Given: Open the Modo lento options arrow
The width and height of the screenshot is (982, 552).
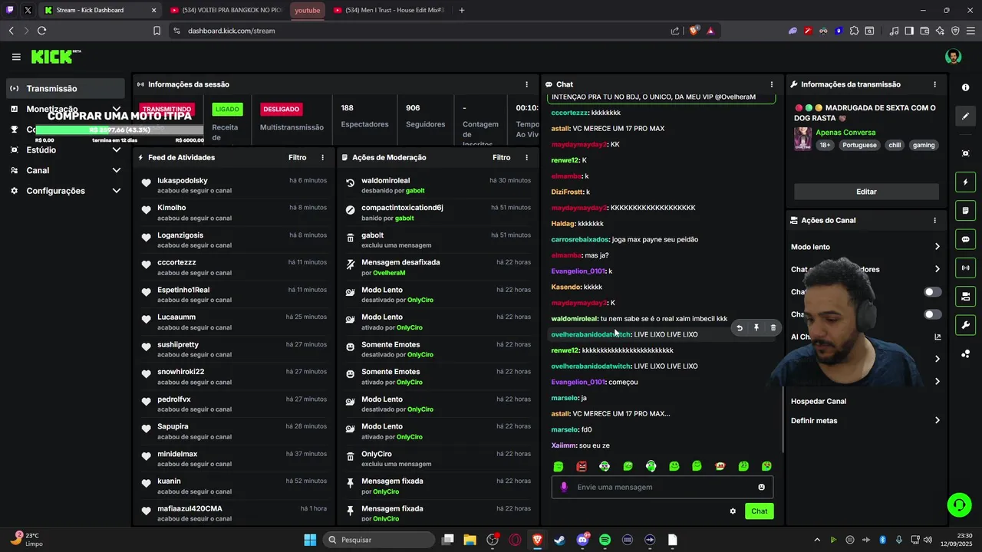Looking at the screenshot, I should click(x=938, y=247).
